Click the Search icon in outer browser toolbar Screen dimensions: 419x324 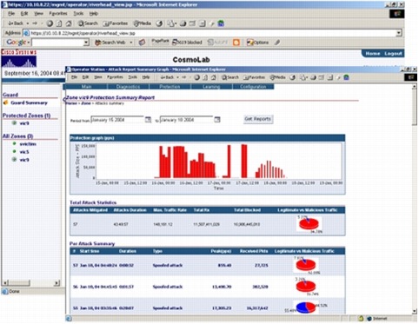tap(81, 23)
